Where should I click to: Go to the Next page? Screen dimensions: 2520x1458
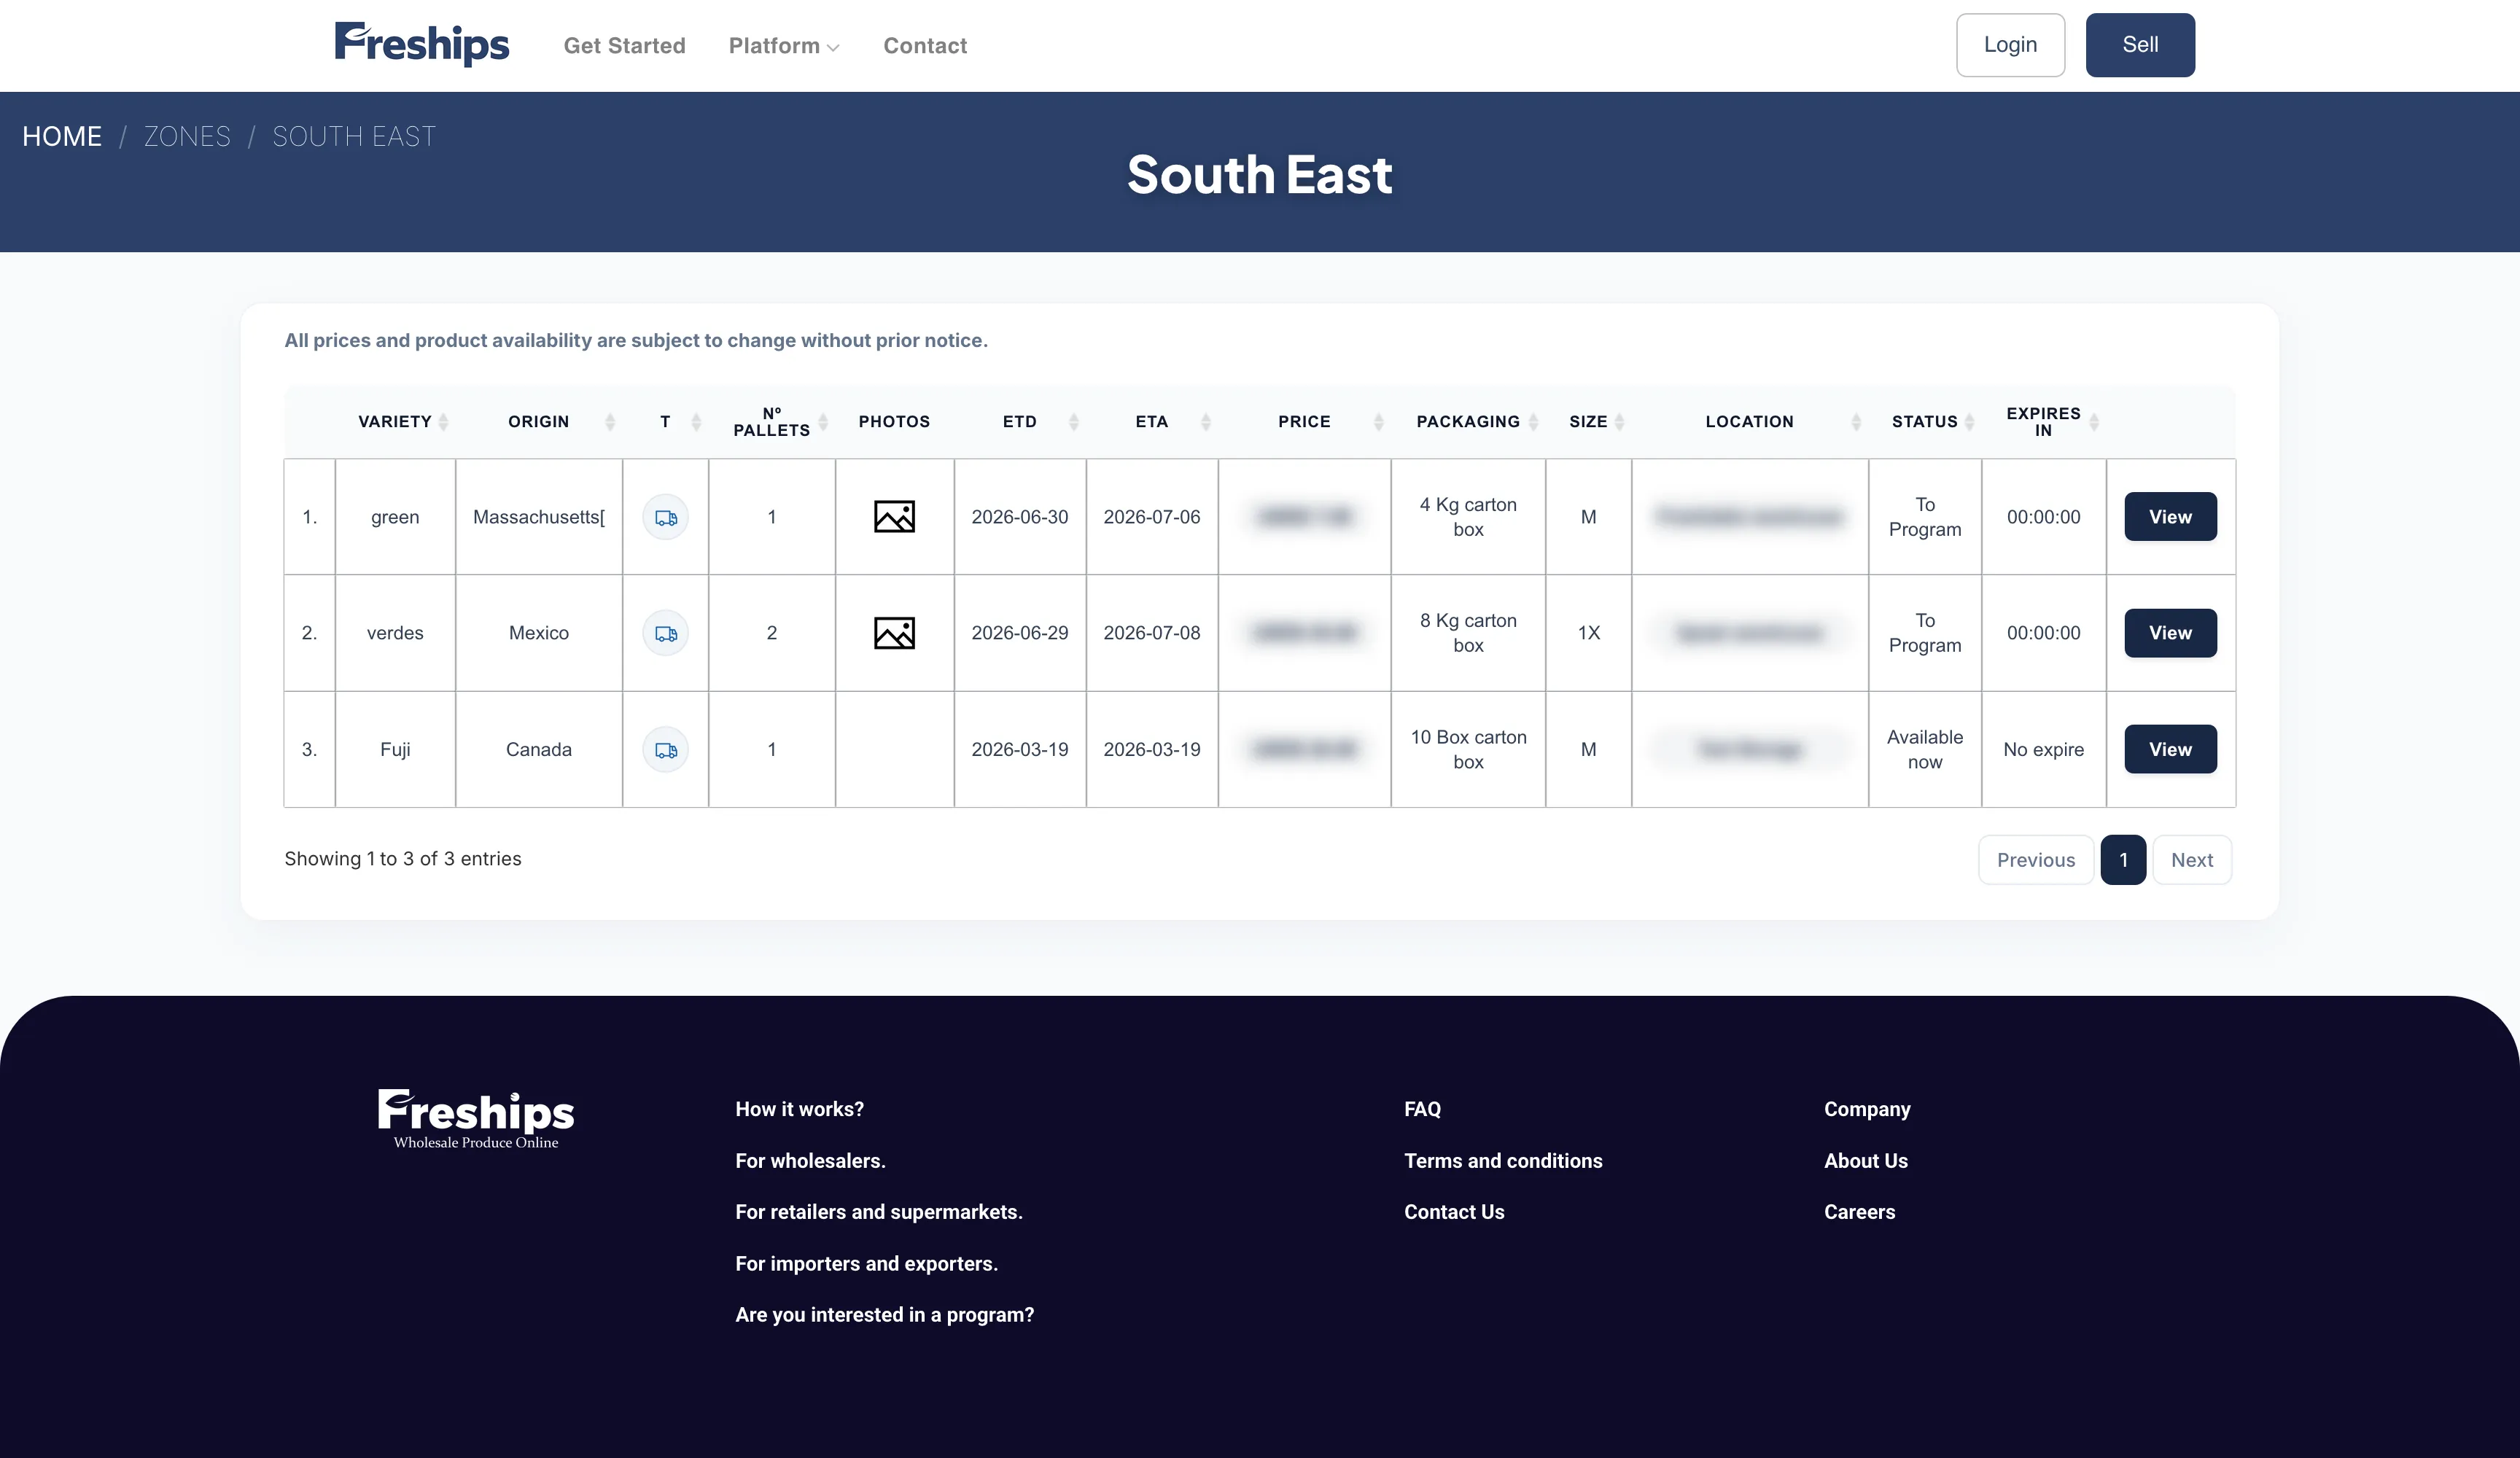2191,860
